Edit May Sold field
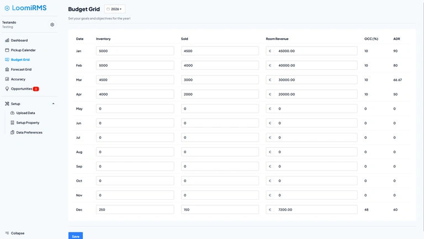 click(x=220, y=108)
